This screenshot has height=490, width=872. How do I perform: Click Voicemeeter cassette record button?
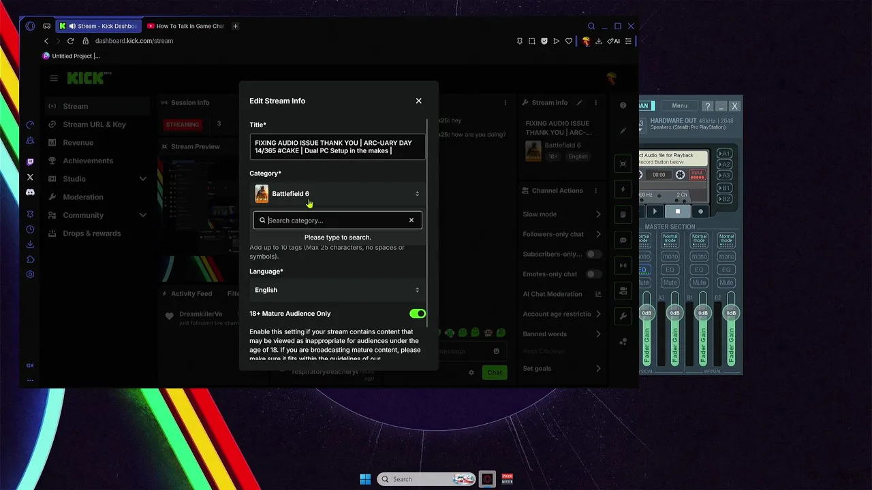point(700,212)
